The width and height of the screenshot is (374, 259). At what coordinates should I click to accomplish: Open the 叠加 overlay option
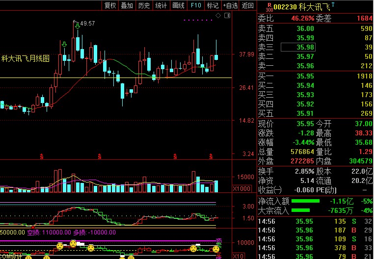pos(127,5)
